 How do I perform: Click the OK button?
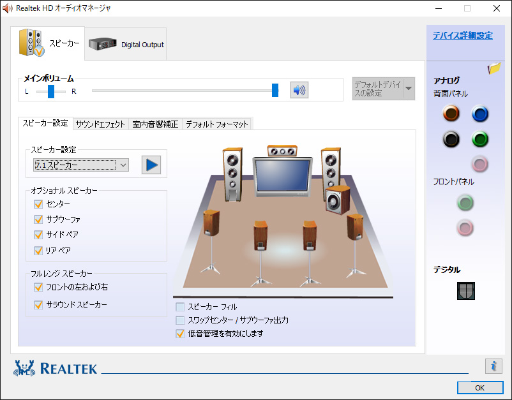pos(479,388)
